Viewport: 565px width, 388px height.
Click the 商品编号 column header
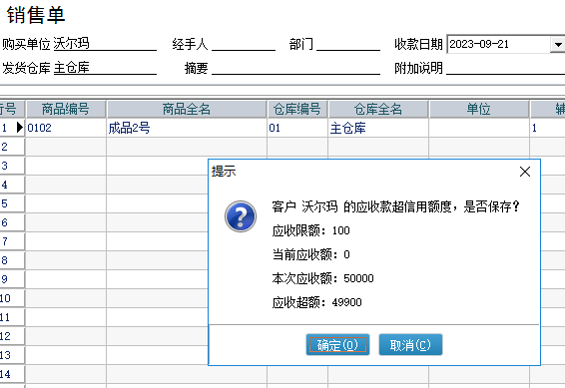66,109
